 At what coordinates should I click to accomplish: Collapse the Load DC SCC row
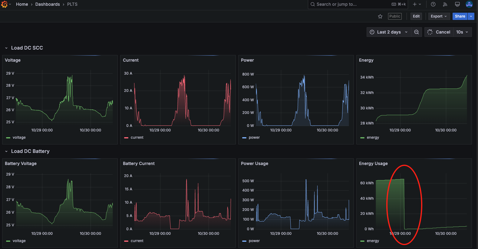tap(6, 48)
